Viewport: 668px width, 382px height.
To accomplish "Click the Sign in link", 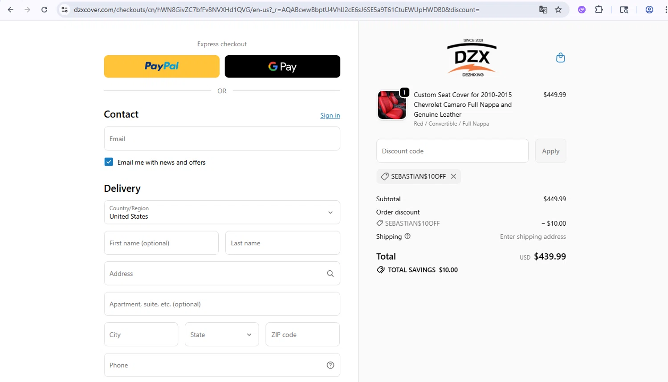I will click(330, 115).
